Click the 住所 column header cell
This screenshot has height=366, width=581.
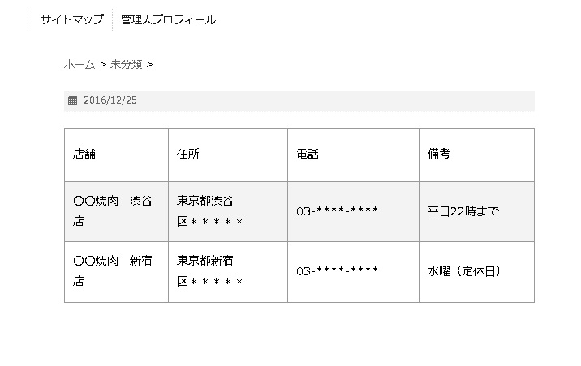(227, 155)
